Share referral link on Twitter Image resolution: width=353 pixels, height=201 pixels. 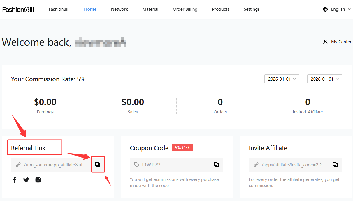click(26, 180)
